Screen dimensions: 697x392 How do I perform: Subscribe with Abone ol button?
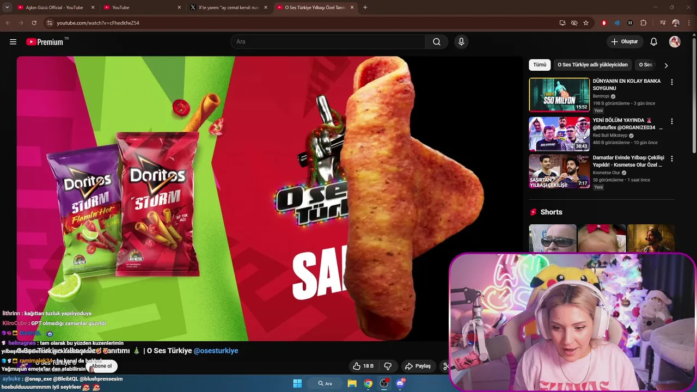[x=102, y=366]
